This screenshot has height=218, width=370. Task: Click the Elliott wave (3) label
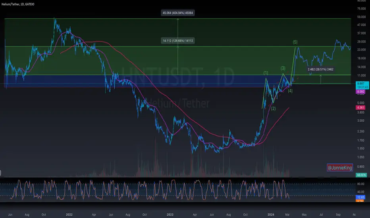pyautogui.click(x=283, y=68)
